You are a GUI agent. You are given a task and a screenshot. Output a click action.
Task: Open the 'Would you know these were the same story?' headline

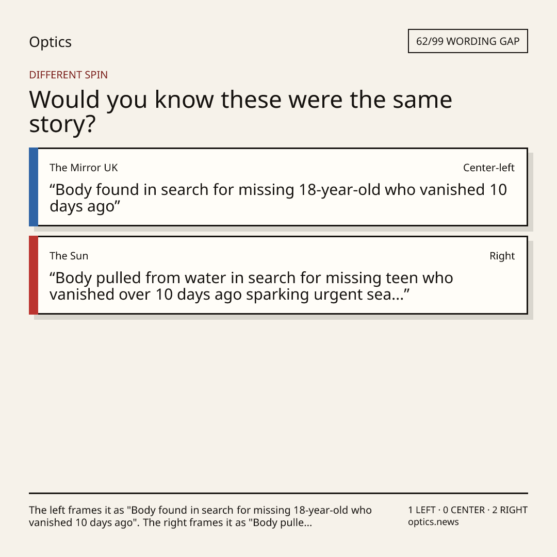[x=240, y=111]
